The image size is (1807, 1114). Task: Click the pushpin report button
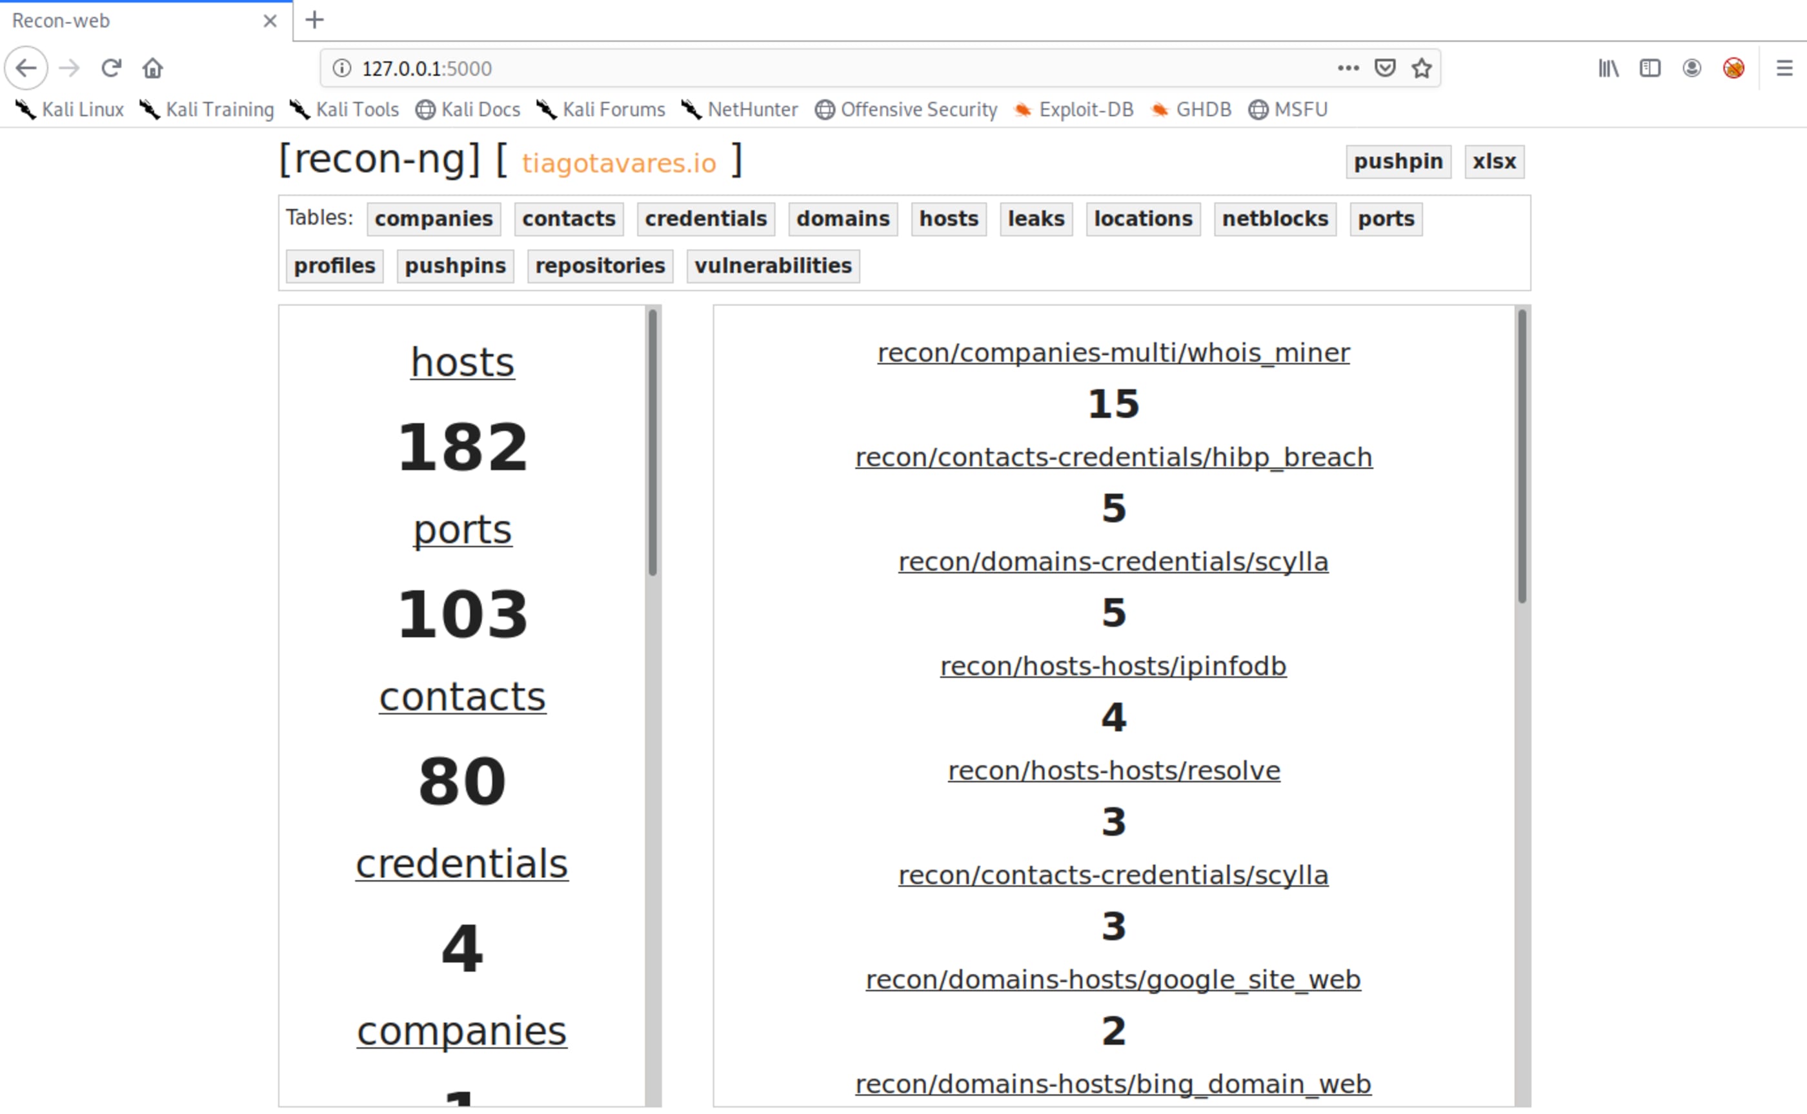point(1397,161)
